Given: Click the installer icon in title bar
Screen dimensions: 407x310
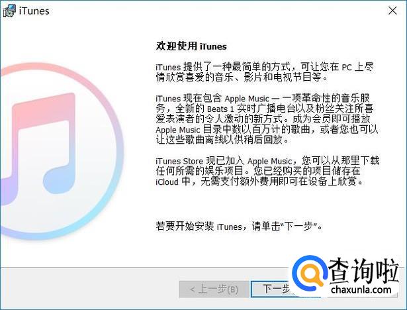Looking at the screenshot, I should tap(9, 11).
